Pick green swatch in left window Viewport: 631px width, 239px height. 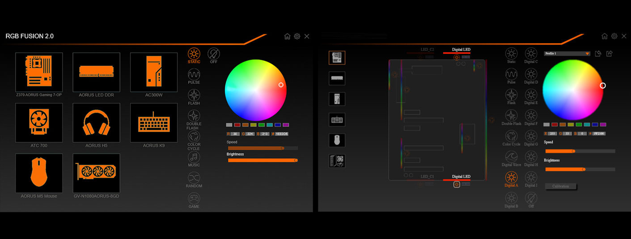click(262, 125)
